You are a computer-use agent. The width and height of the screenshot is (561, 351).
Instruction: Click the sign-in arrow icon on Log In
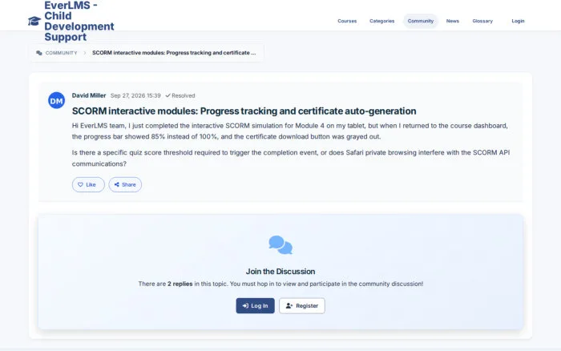[245, 306]
